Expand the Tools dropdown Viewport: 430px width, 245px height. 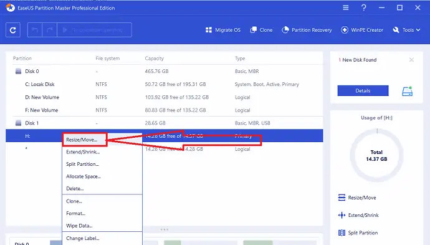point(406,30)
